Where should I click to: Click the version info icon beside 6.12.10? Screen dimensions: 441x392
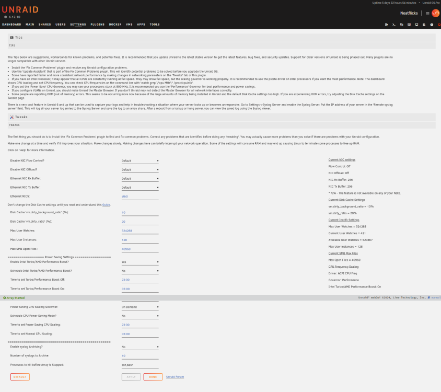5,17
